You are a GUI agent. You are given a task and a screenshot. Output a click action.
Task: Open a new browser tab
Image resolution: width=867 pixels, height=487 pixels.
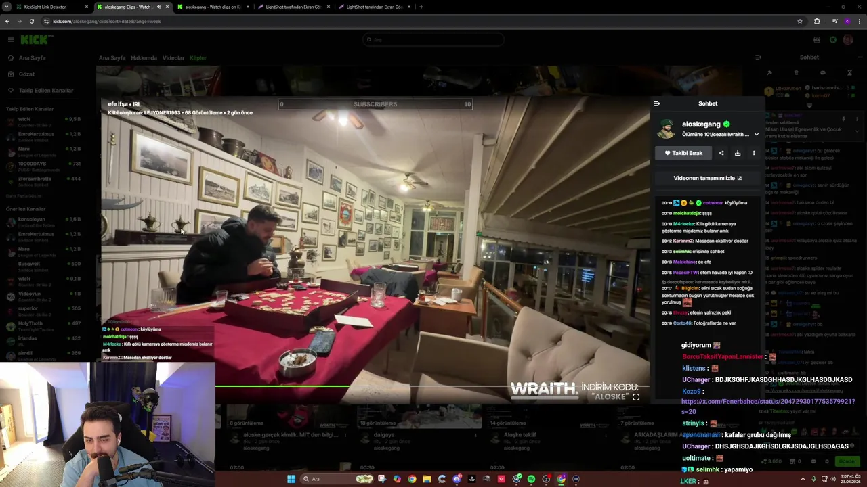[421, 7]
